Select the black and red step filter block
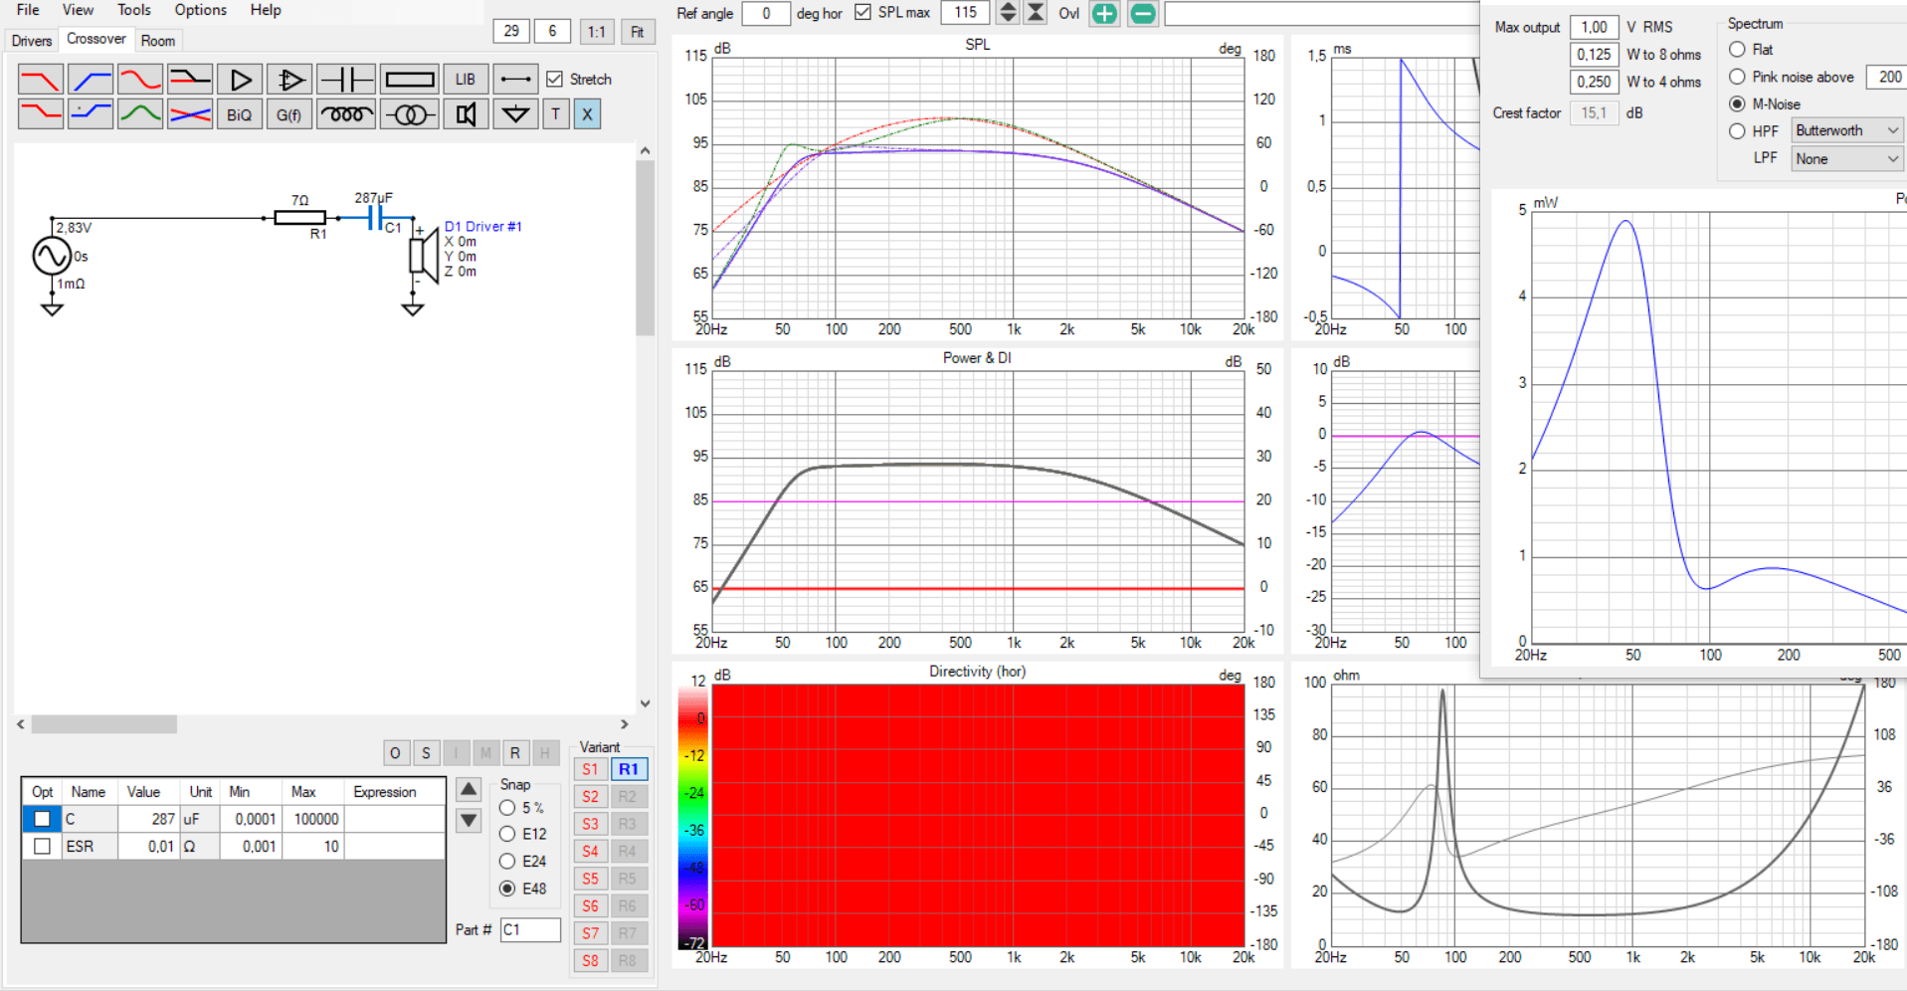Viewport: 1907px width, 991px height. click(x=190, y=80)
